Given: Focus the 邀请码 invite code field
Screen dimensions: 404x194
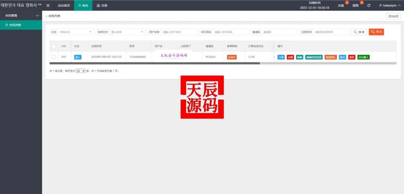Looking at the screenshot, I should click(279, 32).
